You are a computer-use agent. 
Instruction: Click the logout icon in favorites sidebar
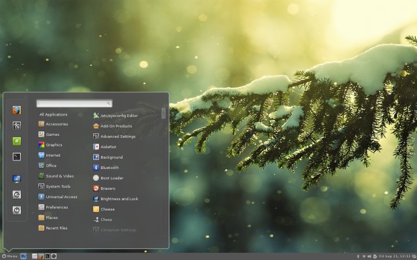[17, 195]
